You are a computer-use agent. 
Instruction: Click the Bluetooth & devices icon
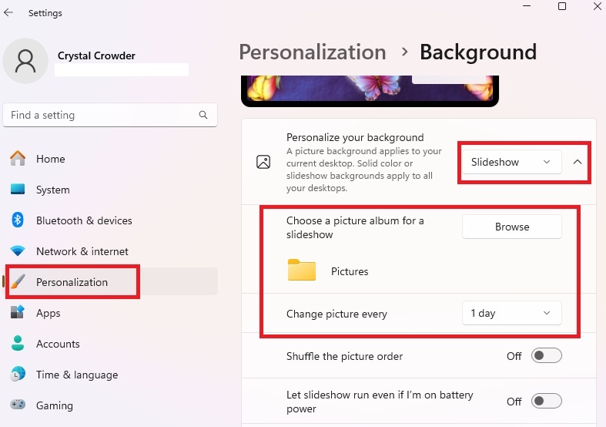pos(18,220)
